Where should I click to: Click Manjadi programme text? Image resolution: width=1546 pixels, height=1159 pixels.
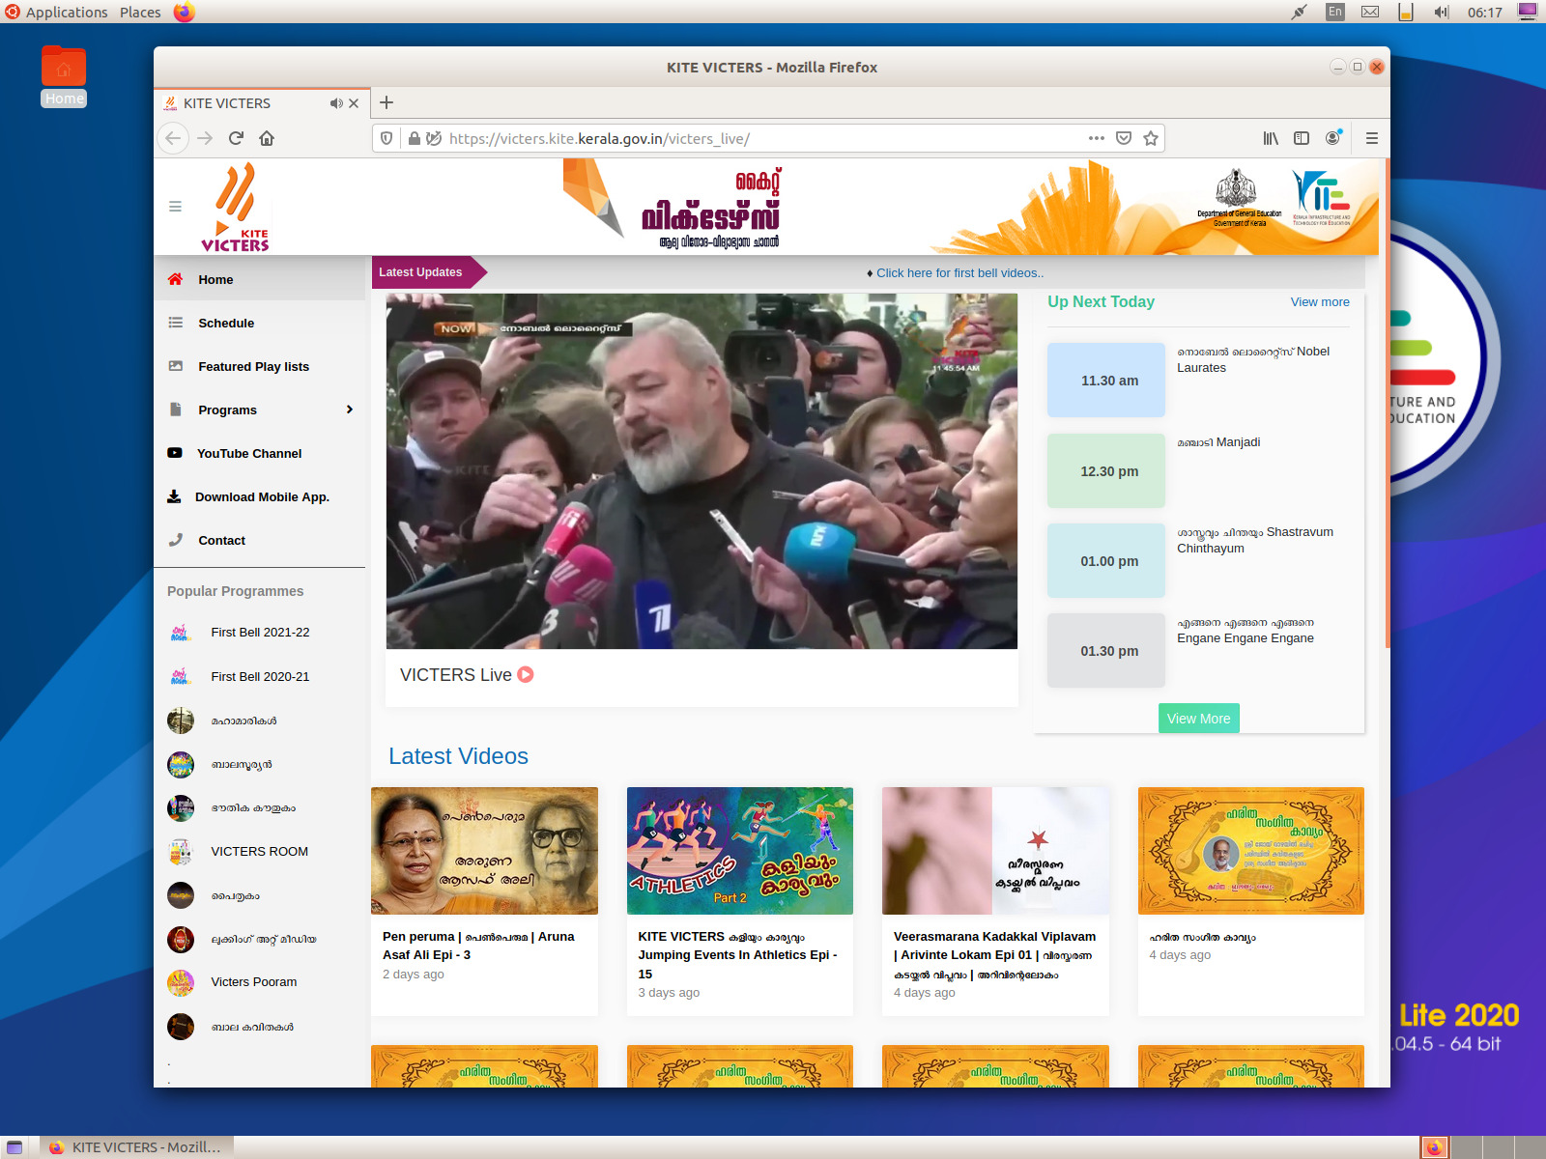pos(1218,442)
